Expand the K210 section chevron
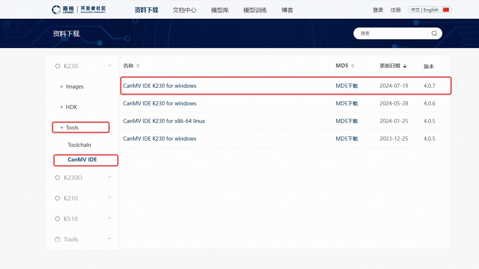 coord(109,198)
